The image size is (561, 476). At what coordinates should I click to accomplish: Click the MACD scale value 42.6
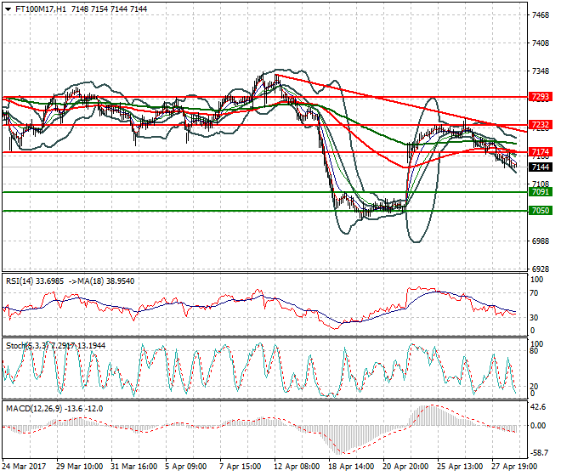(x=538, y=407)
